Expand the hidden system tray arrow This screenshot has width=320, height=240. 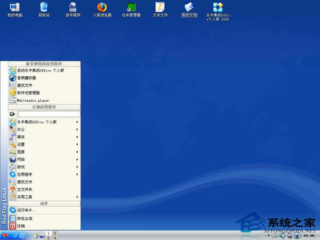pyautogui.click(x=269, y=236)
